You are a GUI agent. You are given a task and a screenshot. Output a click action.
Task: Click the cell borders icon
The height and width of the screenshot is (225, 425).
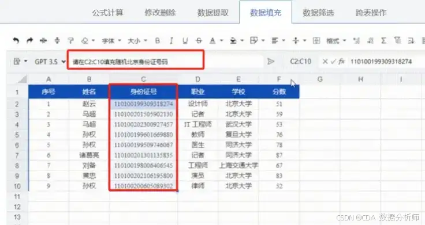253,41
